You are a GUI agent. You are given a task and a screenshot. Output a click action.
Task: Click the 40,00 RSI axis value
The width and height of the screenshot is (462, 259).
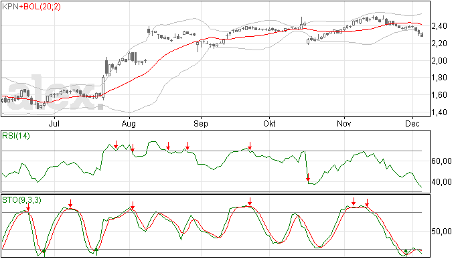point(441,182)
